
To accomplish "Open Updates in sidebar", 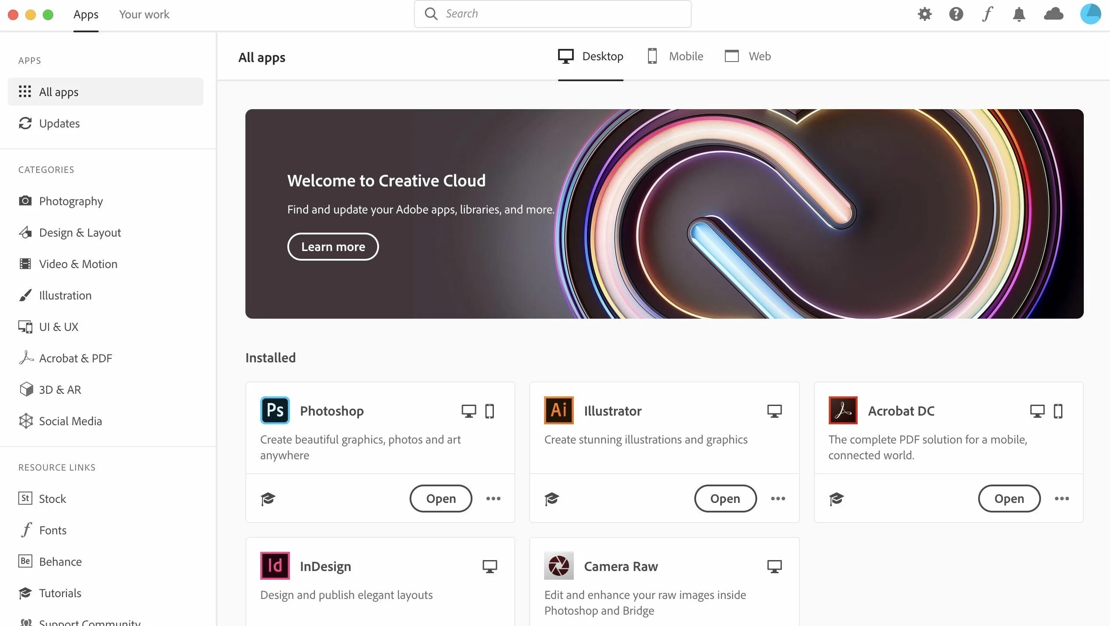I will [x=106, y=123].
